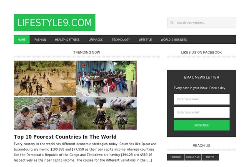The width and height of the screenshot is (250, 167).
Task: Open the Home menu item
Action: pos(22,40)
